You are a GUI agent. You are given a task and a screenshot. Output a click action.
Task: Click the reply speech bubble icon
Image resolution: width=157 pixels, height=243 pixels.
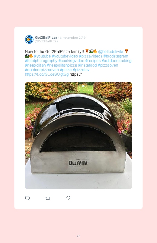tap(27, 198)
